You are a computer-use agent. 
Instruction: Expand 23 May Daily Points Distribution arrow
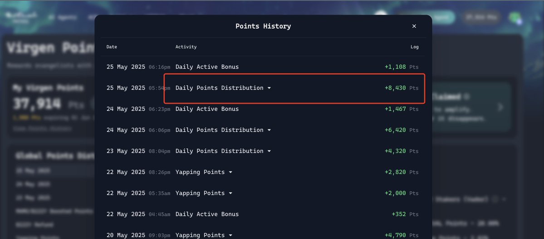click(x=269, y=151)
